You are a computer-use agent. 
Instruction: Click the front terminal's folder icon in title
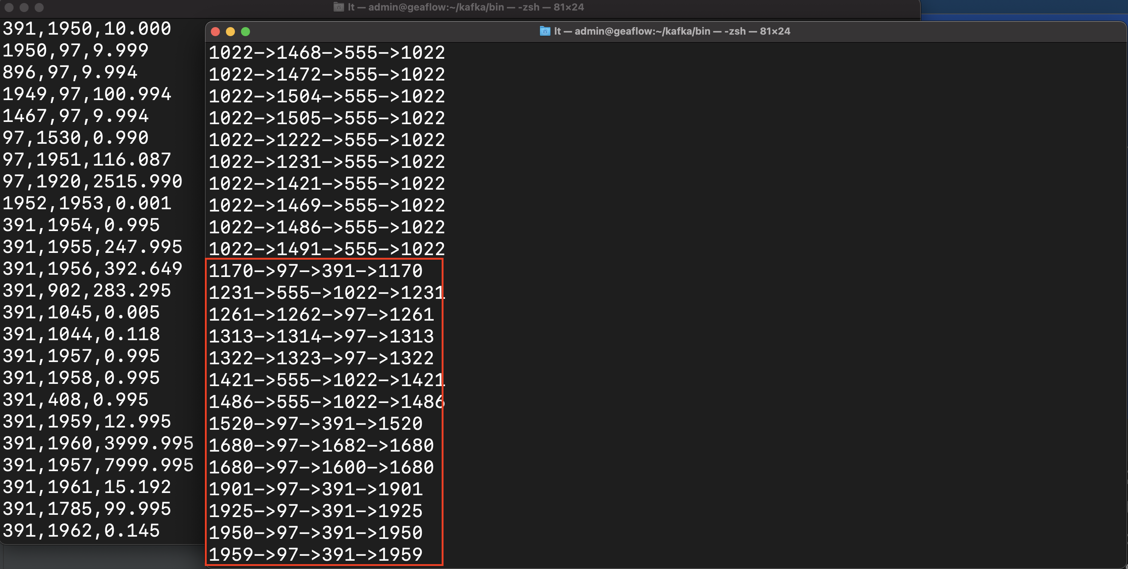point(545,31)
